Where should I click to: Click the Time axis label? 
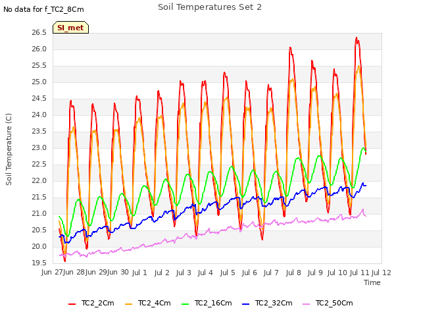(x=372, y=282)
